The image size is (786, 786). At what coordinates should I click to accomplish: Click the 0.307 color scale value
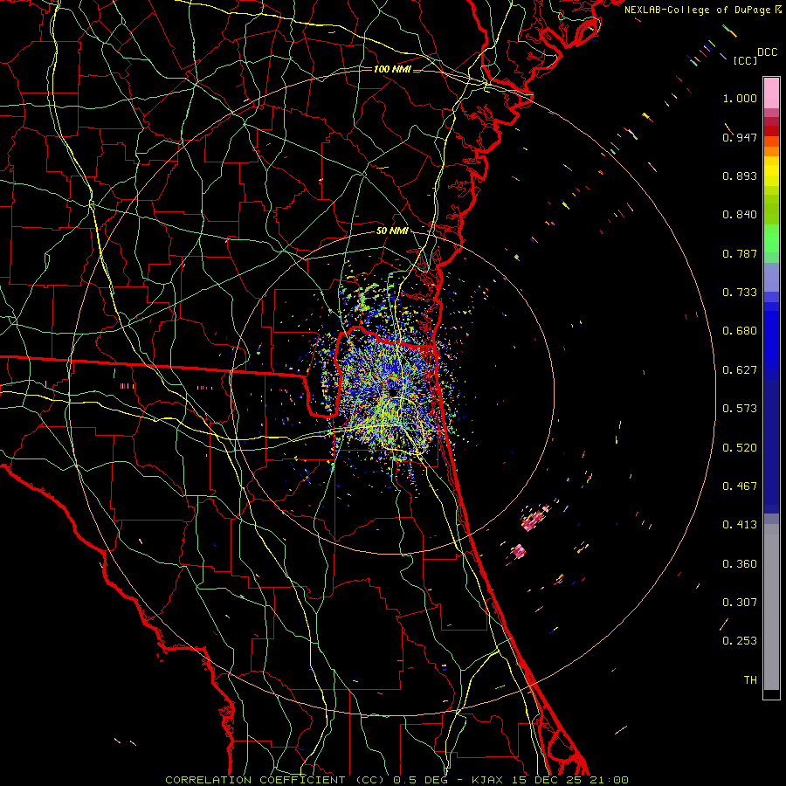coord(740,602)
